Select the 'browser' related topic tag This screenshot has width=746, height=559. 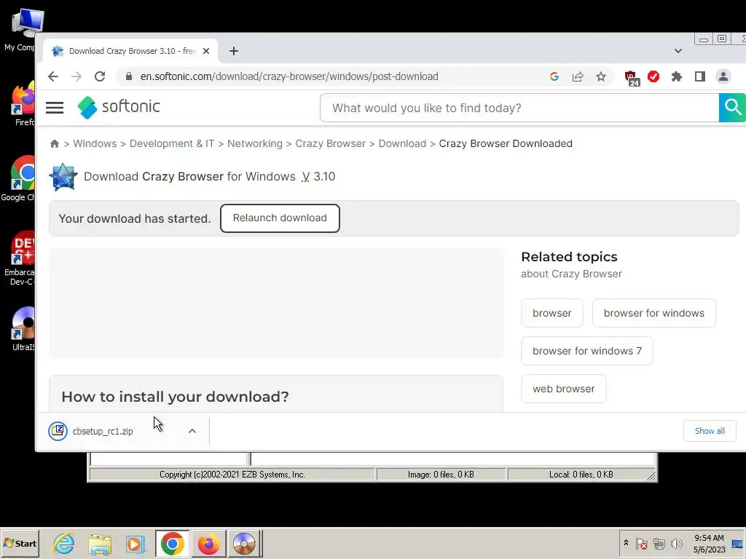click(552, 313)
